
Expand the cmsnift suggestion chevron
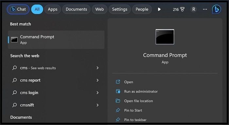(x=97, y=105)
